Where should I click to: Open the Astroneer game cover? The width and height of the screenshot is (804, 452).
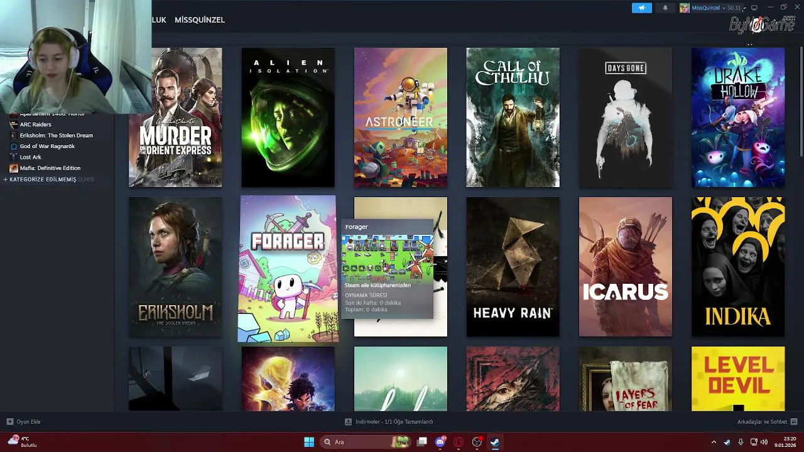[x=400, y=117]
